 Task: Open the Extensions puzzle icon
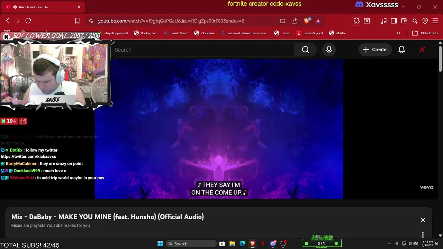[356, 21]
